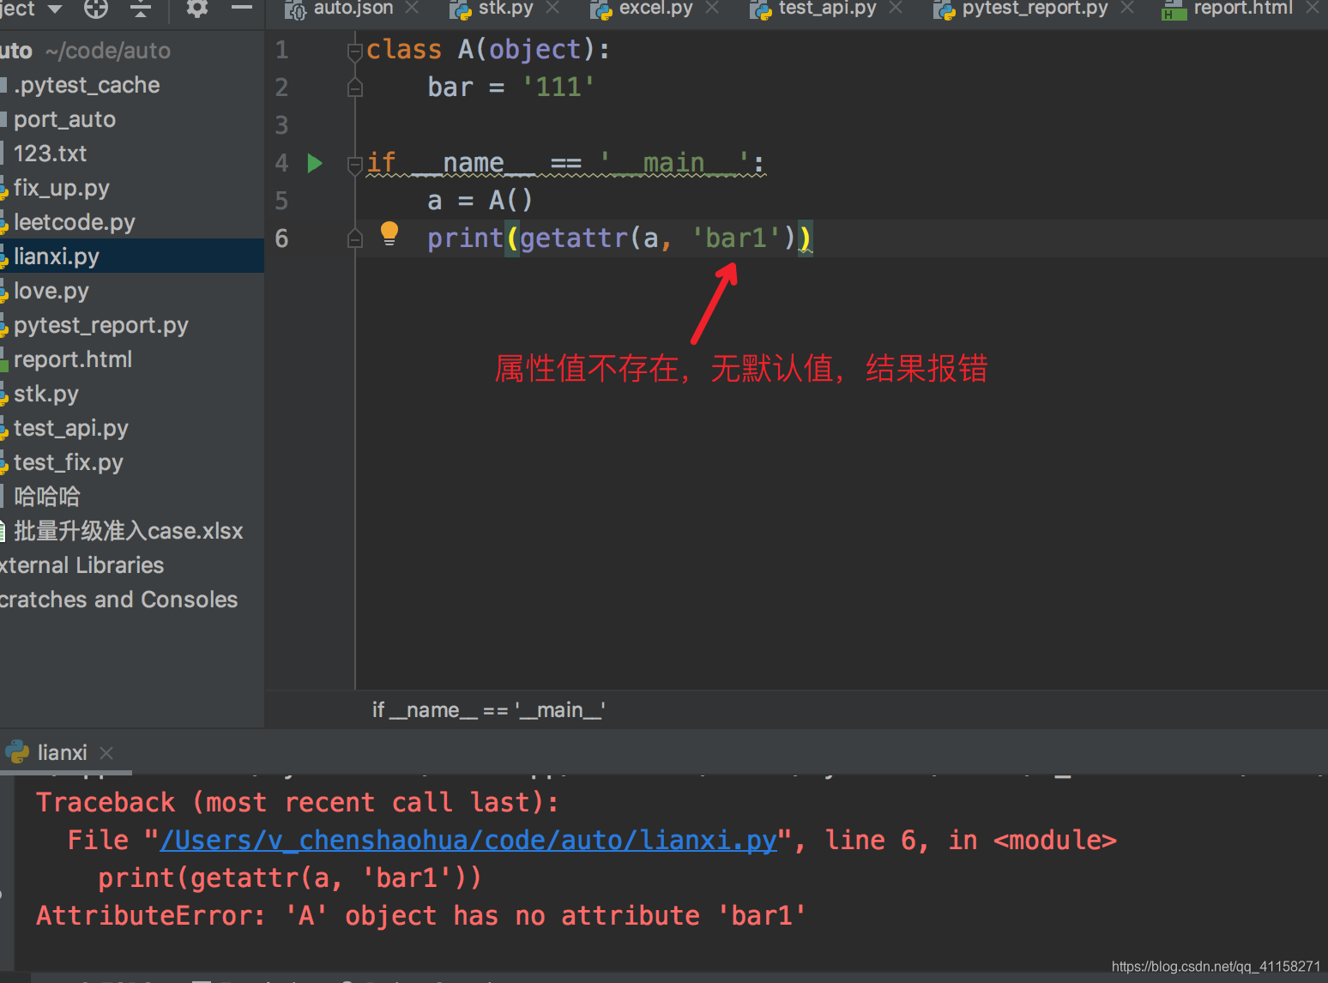Click the locate/scroll-from-source target icon

point(96,9)
